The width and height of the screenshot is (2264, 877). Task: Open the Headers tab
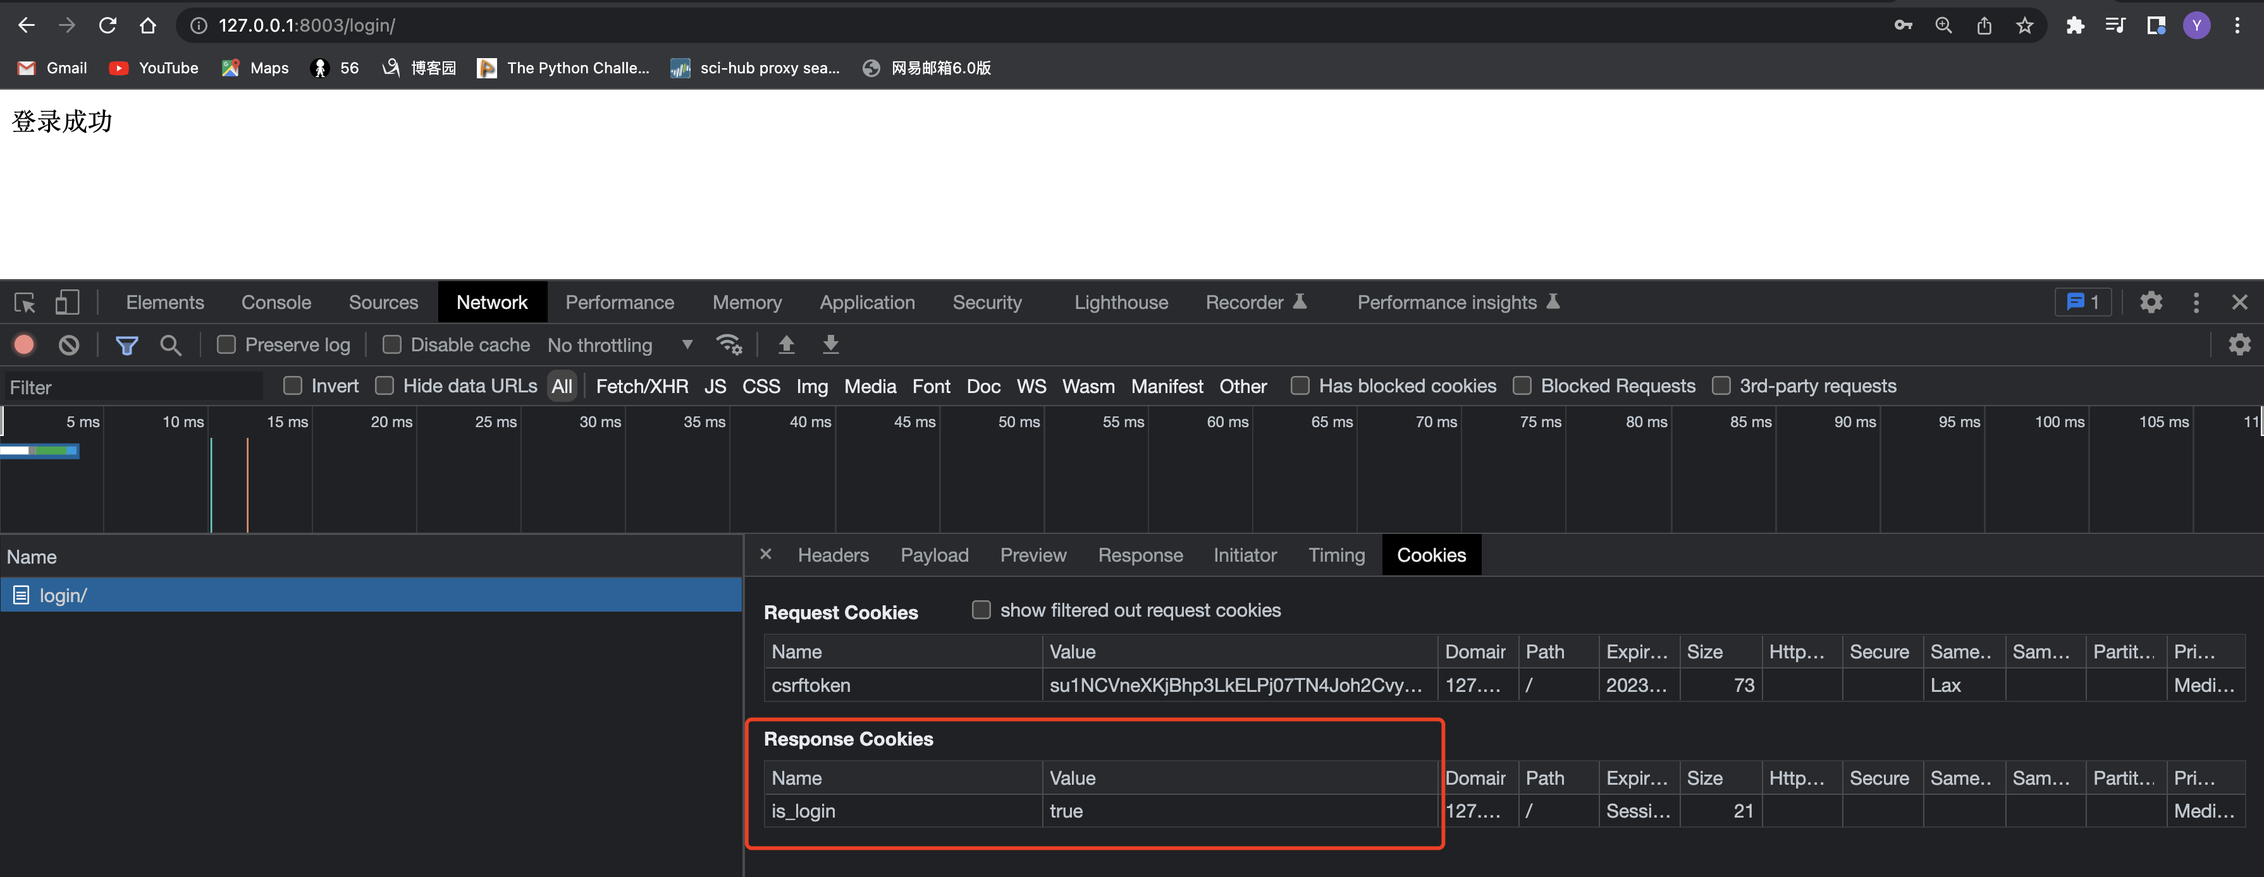point(833,555)
